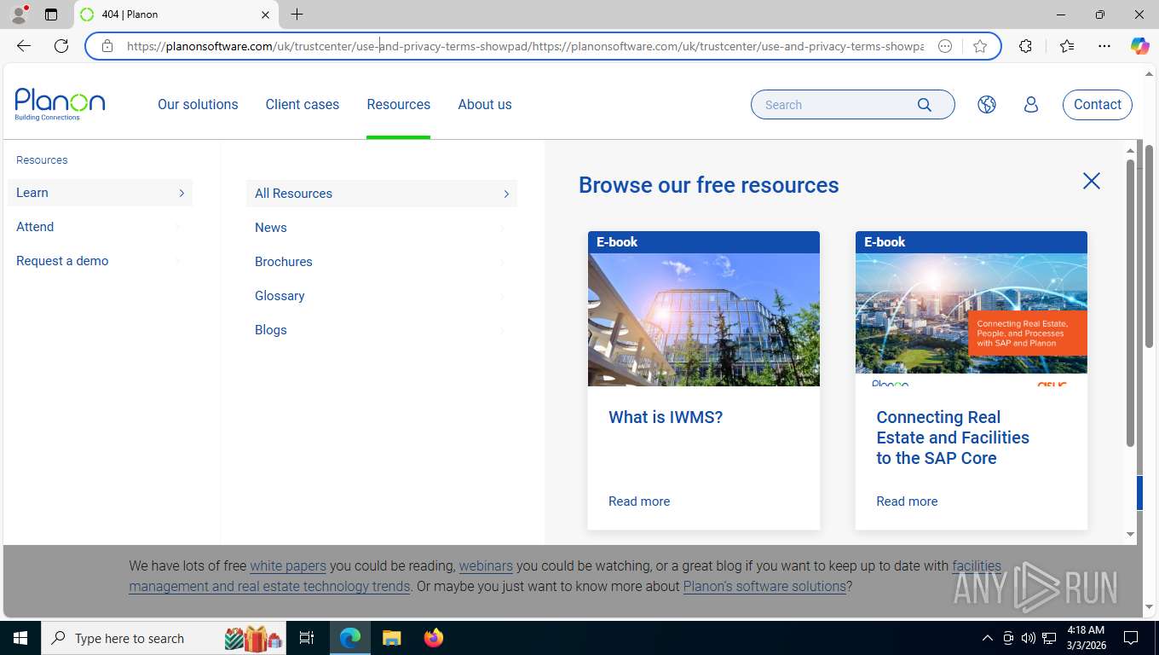This screenshot has height=655, width=1159.
Task: Select the Resources menu
Action: [398, 104]
